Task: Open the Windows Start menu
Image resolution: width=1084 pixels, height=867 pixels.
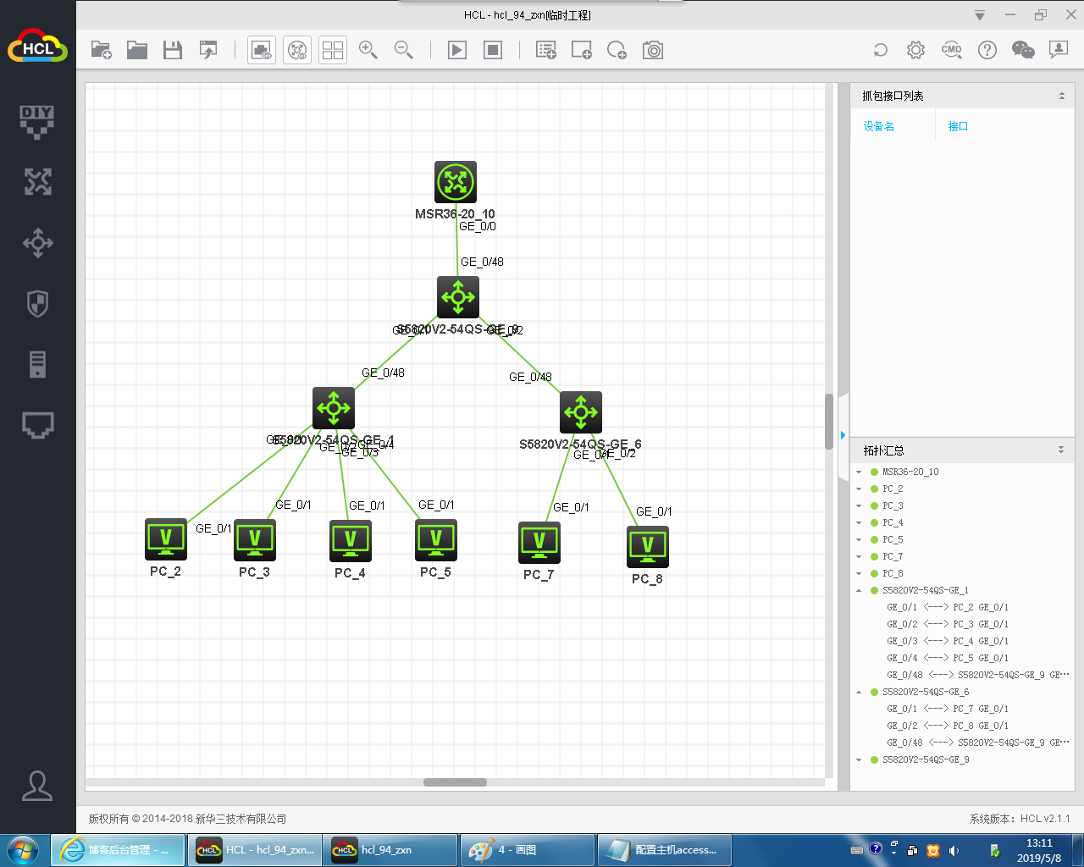Action: coord(23,850)
